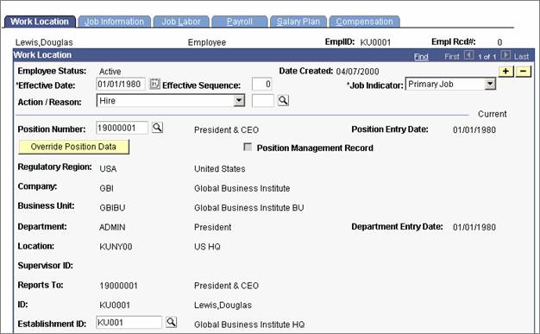
Task: Click the Action Reason lookup magnifier
Action: click(283, 100)
